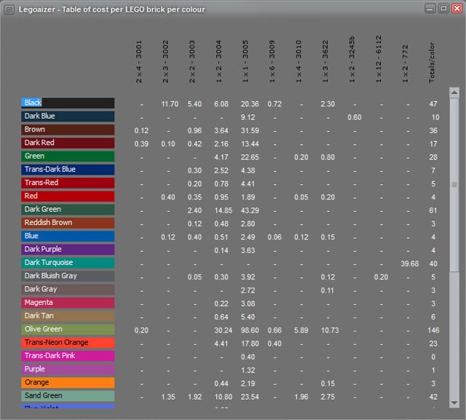This screenshot has width=466, height=420.
Task: Click the scrollbar up arrow
Action: tap(454, 92)
